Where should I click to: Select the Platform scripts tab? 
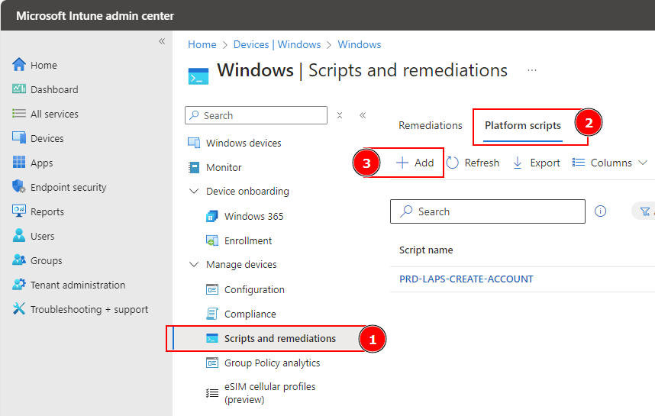(523, 125)
